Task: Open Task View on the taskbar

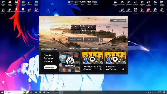Action: 31,92
